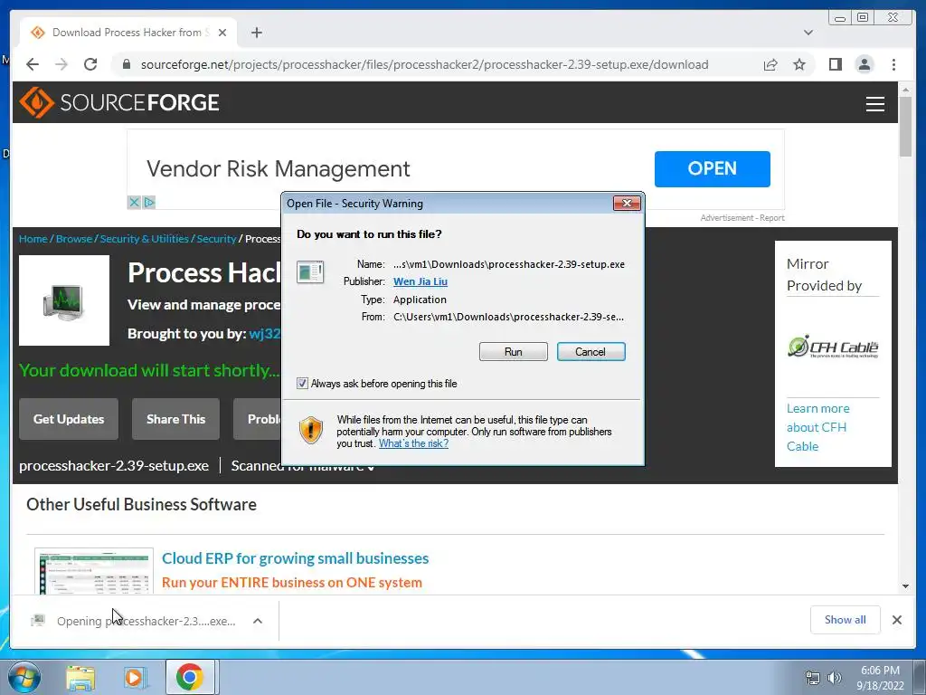Click the Process Hacker project icon
This screenshot has width=926, height=695.
64,300
